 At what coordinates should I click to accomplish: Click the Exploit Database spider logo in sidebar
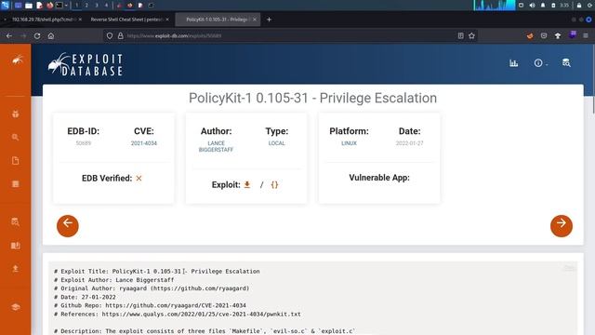(17, 60)
